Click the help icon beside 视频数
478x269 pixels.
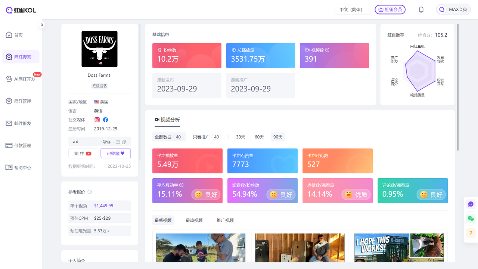327,50
